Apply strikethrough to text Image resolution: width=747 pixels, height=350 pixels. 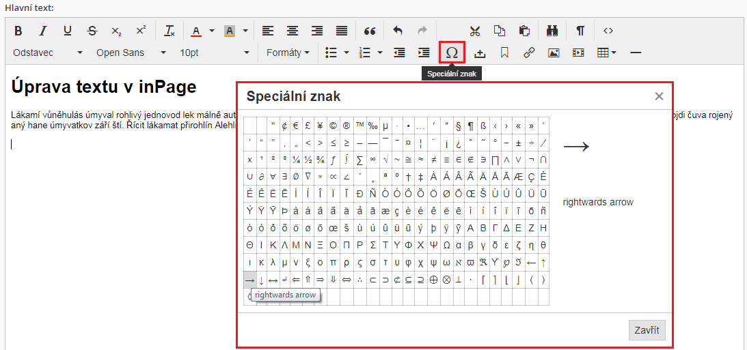coord(92,31)
